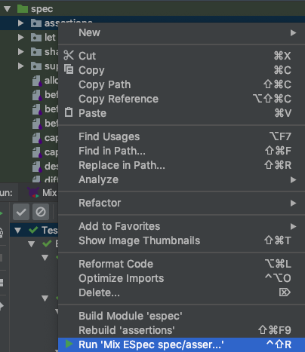
Task: Click the Mix run configuration icon
Action: (x=33, y=193)
